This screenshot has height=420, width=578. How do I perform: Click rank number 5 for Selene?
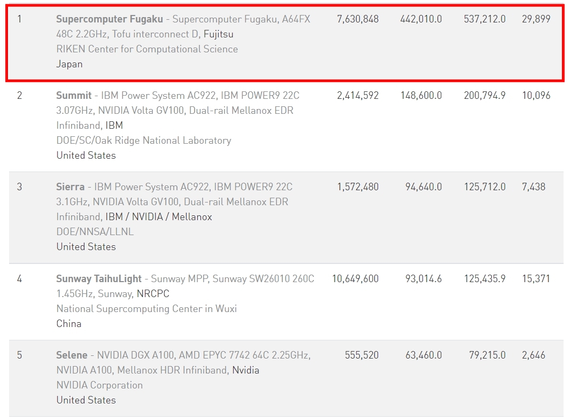click(20, 355)
